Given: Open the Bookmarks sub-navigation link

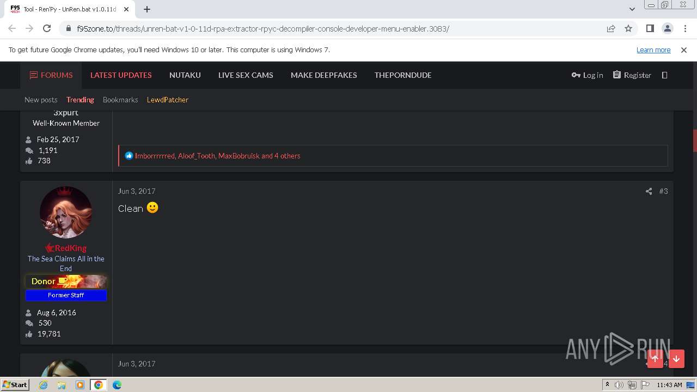Looking at the screenshot, I should tap(120, 100).
